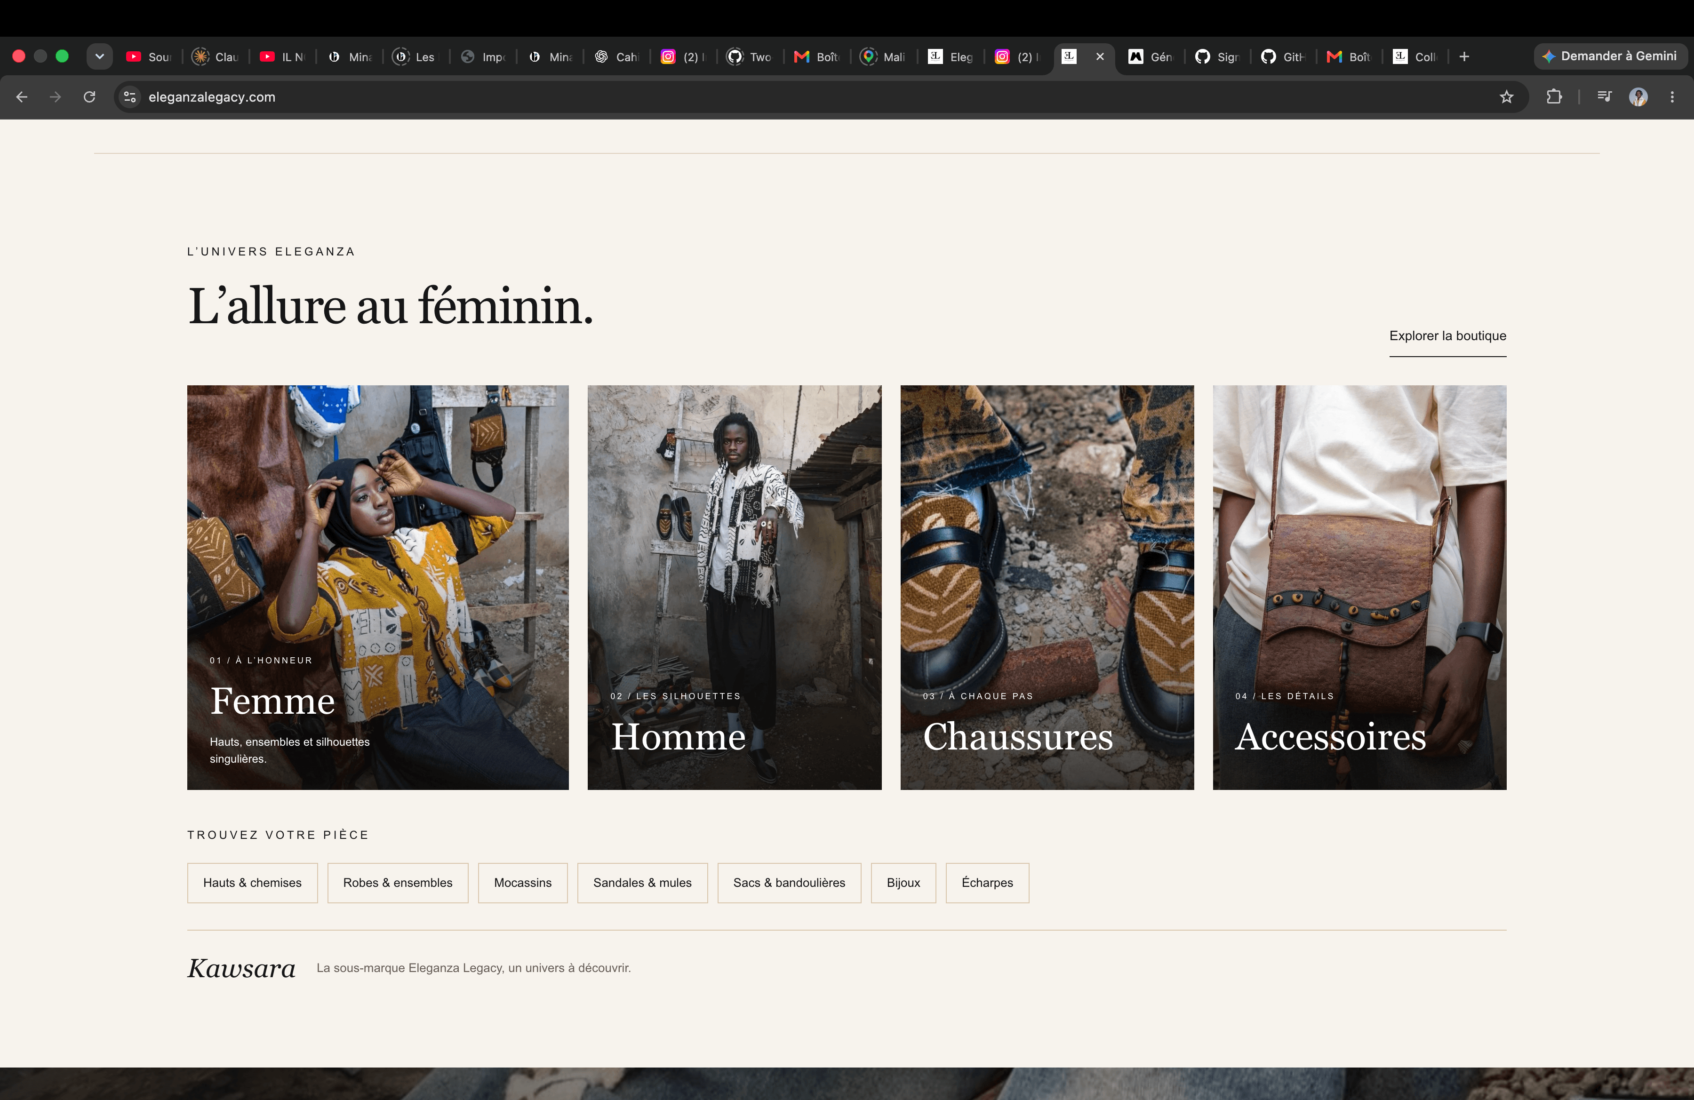
Task: Switch to the 'Impc' tab
Action: click(483, 57)
